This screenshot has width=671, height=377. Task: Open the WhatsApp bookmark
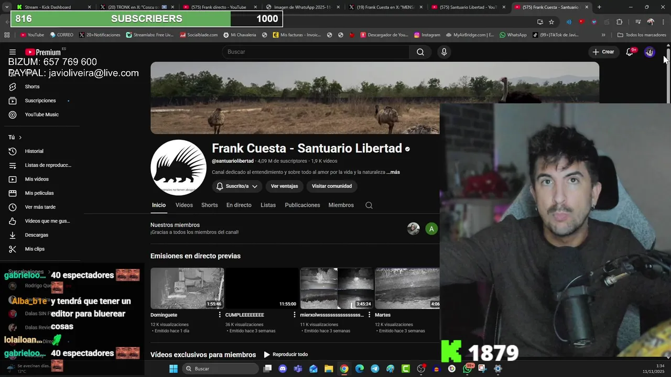(x=513, y=35)
